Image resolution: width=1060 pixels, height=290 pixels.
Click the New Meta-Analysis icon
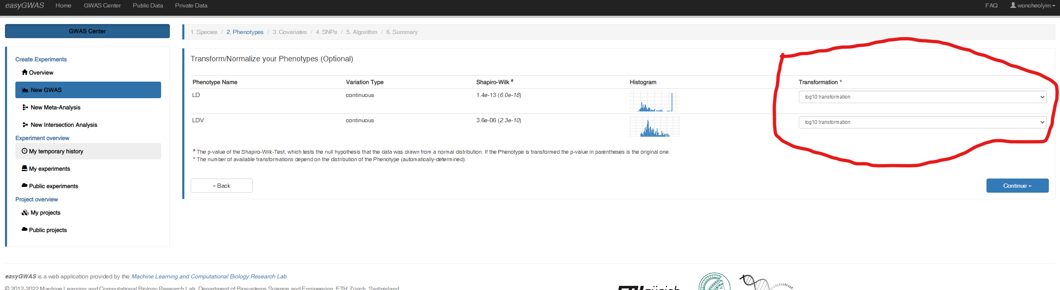click(x=25, y=107)
